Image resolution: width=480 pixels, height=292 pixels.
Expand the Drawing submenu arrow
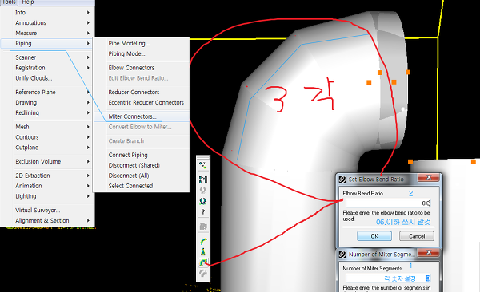click(x=88, y=102)
